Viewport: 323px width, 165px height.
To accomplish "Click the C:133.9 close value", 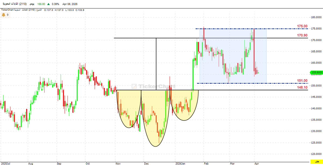I will tap(79, 10).
